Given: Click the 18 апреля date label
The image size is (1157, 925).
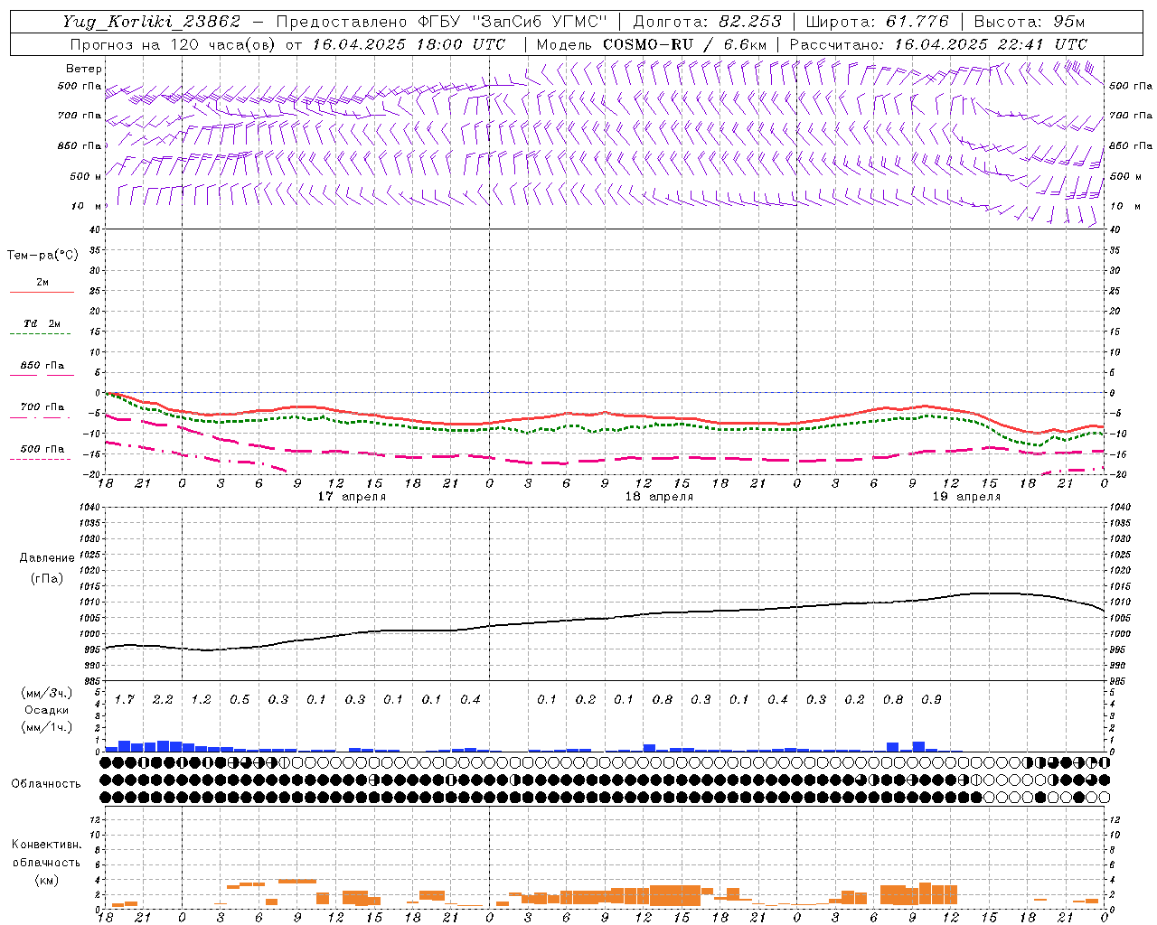Looking at the screenshot, I should (659, 497).
